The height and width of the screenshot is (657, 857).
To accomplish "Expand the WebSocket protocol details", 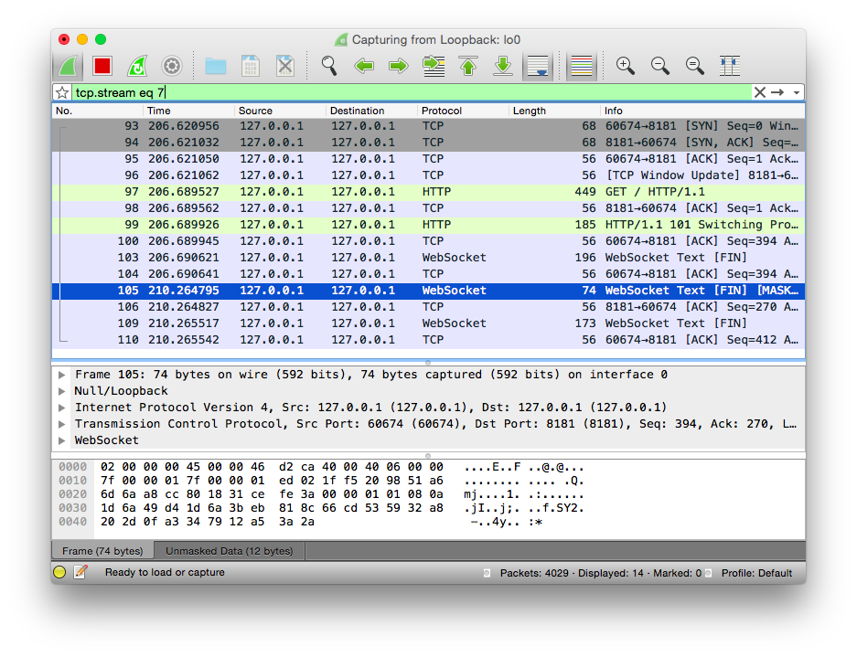I will tap(61, 440).
